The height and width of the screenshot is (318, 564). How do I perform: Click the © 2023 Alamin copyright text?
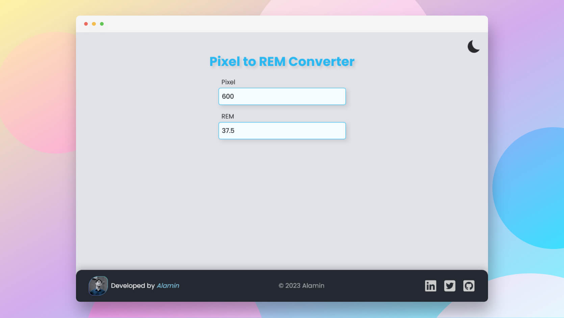point(302,286)
